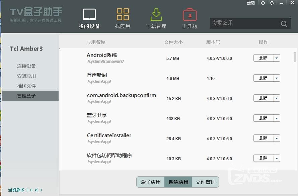Image resolution: width=298 pixels, height=196 pixels.
Task: Select the com.android.backupconfirm app name
Action: point(122,95)
